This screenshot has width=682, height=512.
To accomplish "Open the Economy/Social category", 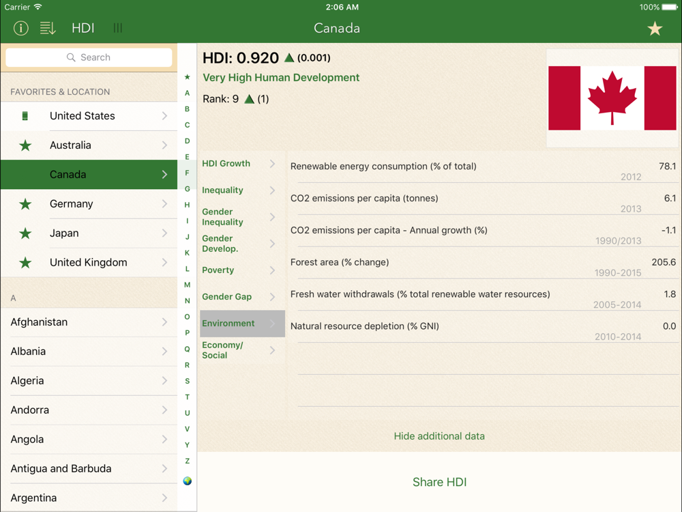I will coord(242,350).
